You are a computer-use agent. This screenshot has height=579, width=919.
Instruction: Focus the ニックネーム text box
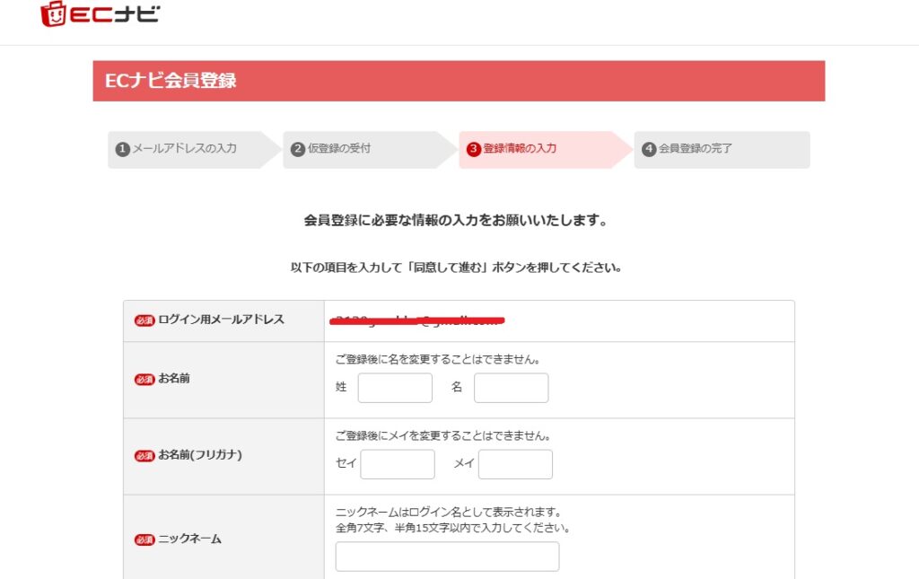(x=447, y=557)
